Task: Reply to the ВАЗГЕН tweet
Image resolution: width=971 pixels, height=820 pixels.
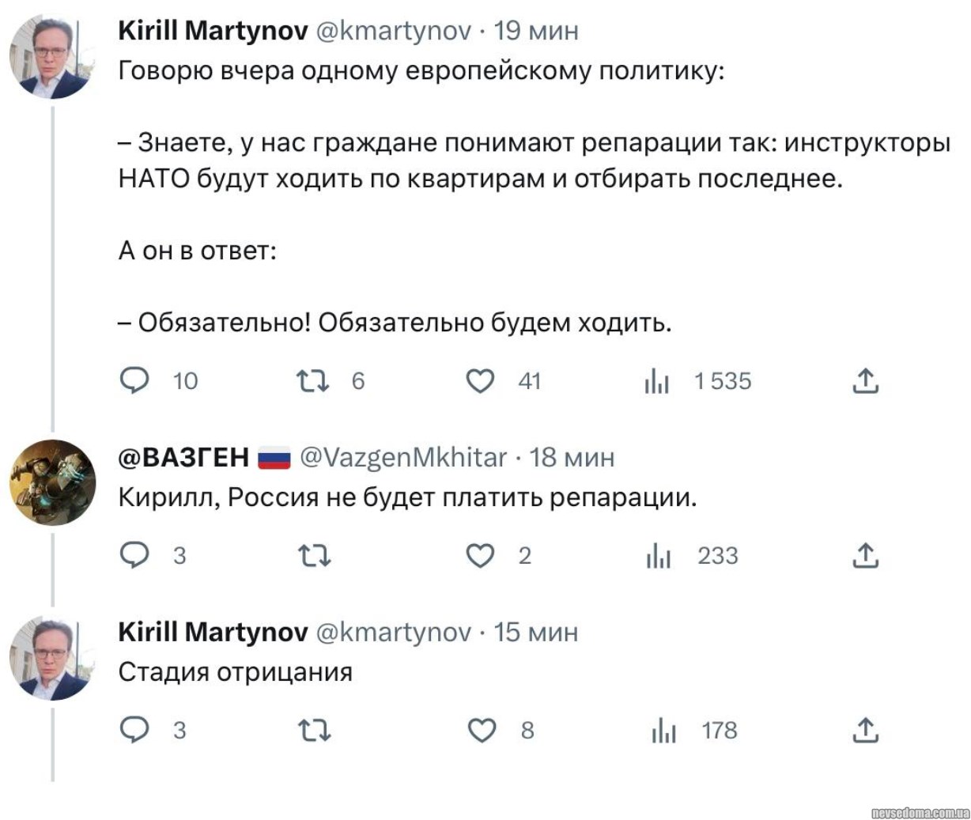Action: click(135, 555)
